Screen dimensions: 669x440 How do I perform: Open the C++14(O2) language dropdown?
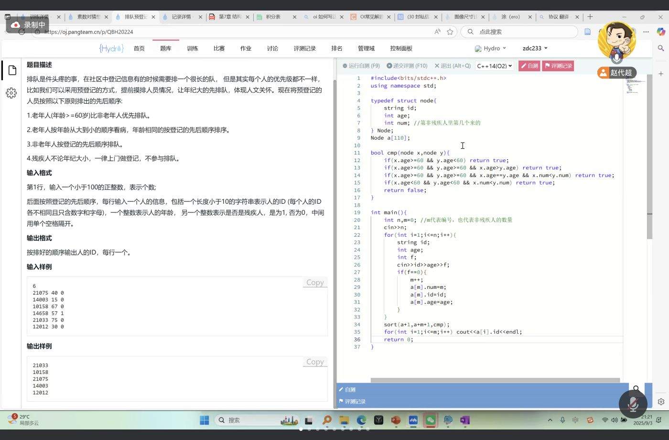(494, 66)
